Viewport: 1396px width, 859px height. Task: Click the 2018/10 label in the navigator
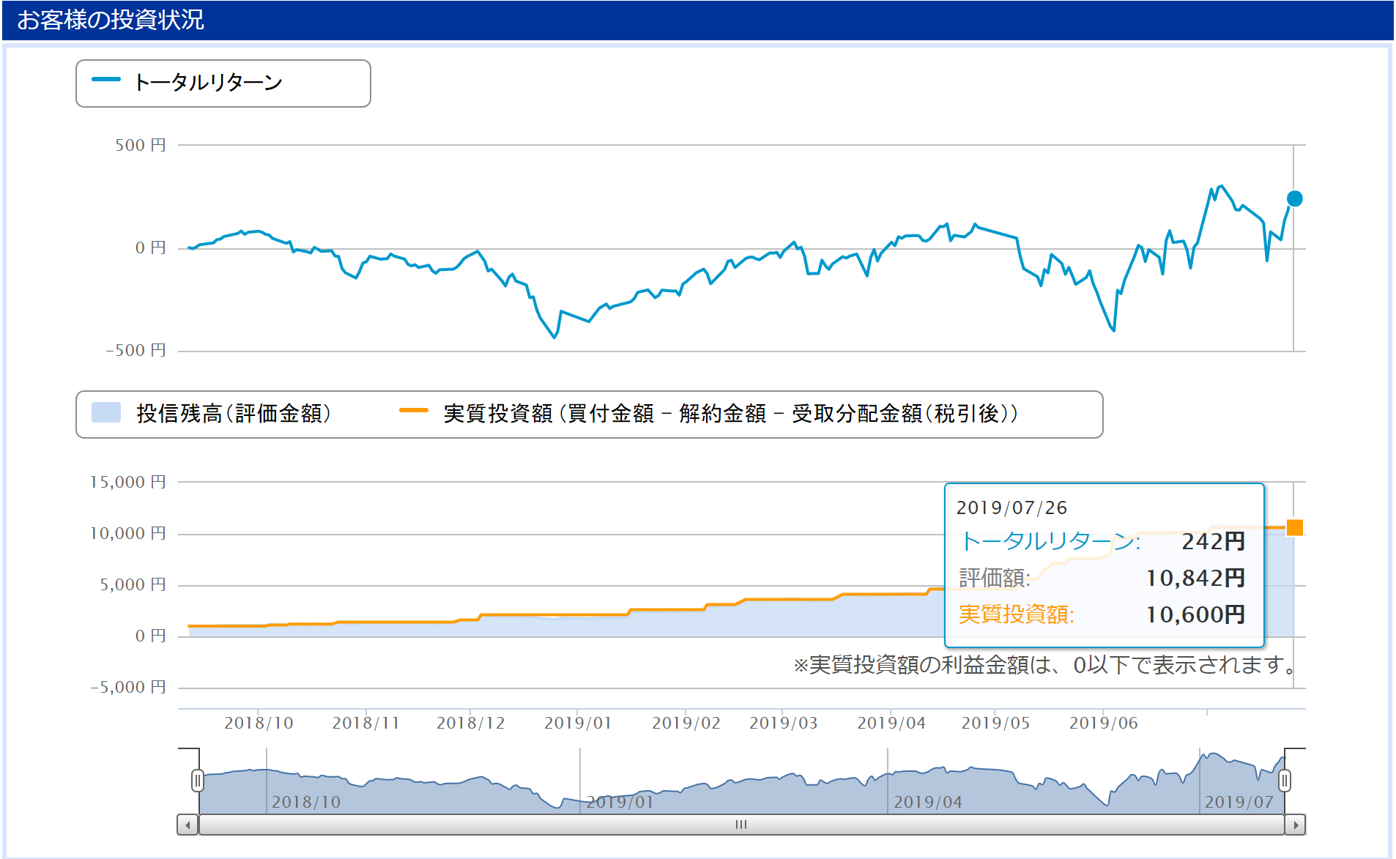(306, 802)
